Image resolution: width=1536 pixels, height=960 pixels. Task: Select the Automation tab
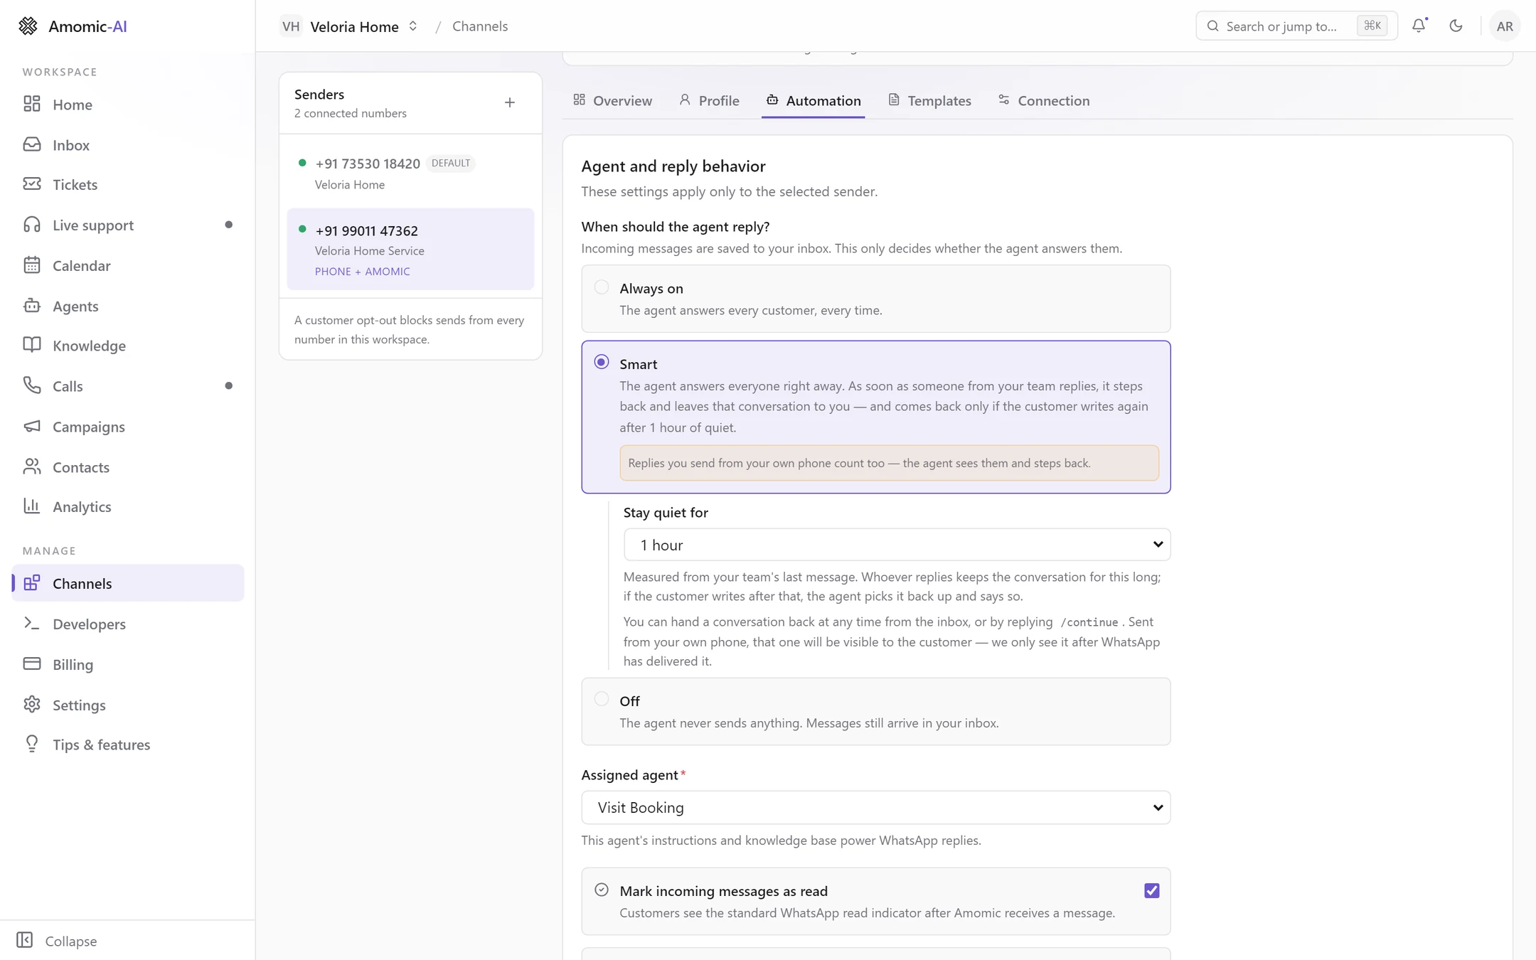(x=814, y=100)
